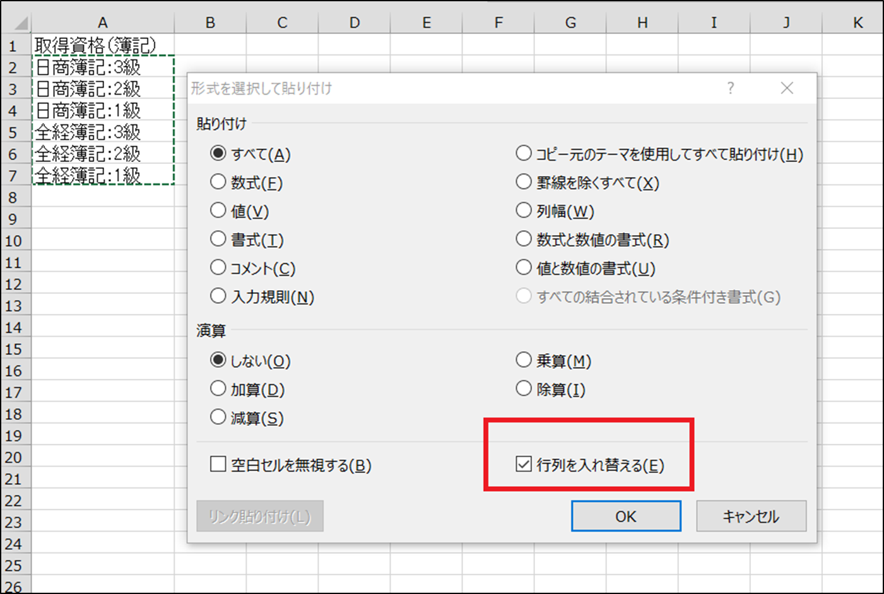Choose 罫線を除くすべて(X) option
This screenshot has height=594, width=884.
(524, 182)
